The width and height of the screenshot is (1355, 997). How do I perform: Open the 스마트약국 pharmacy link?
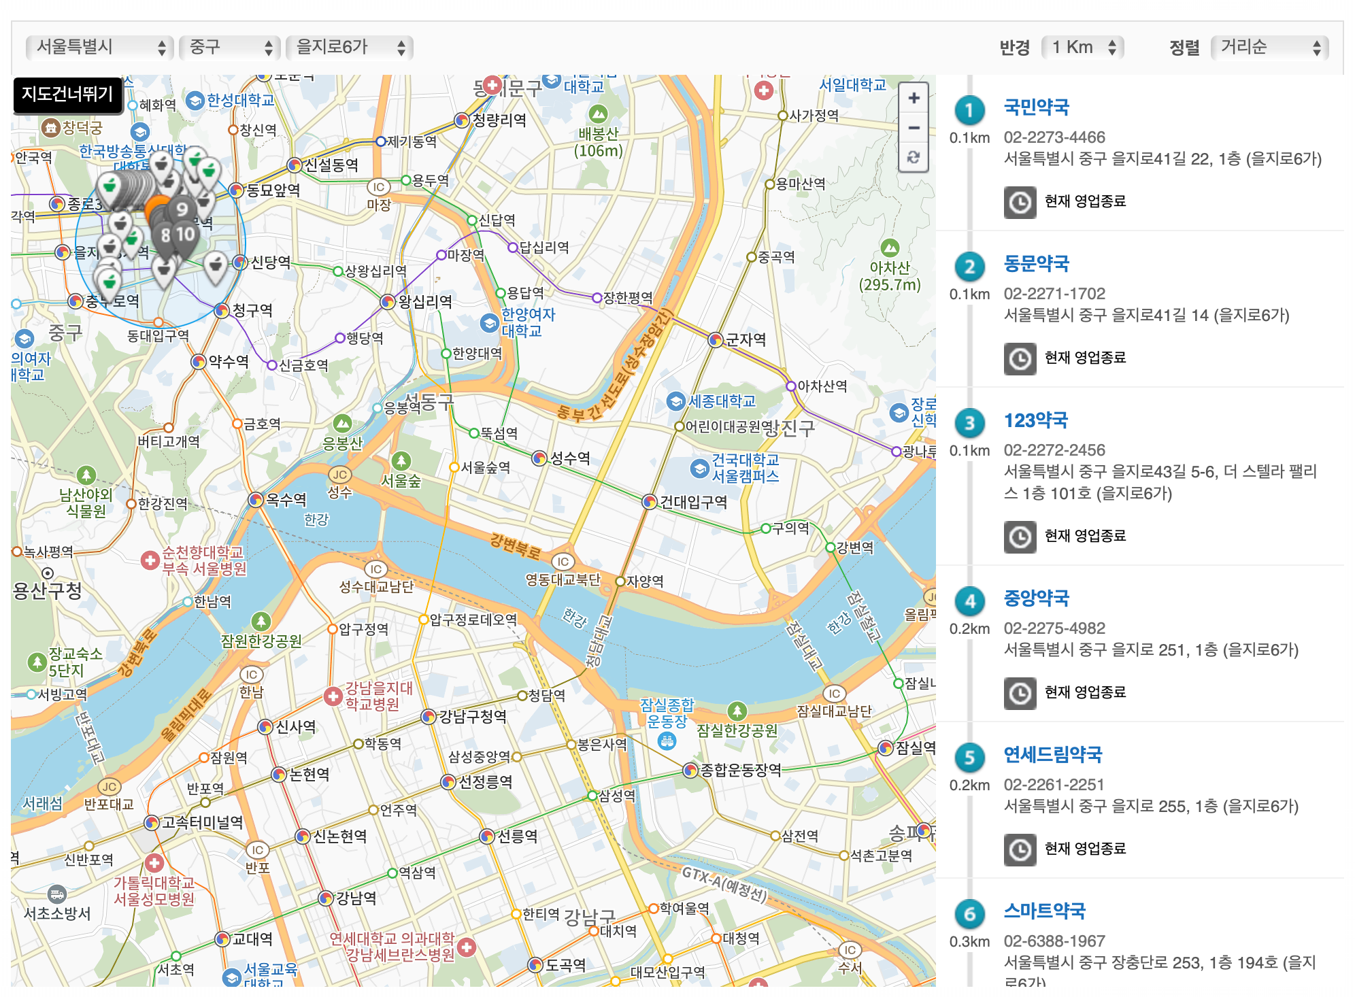(1044, 911)
